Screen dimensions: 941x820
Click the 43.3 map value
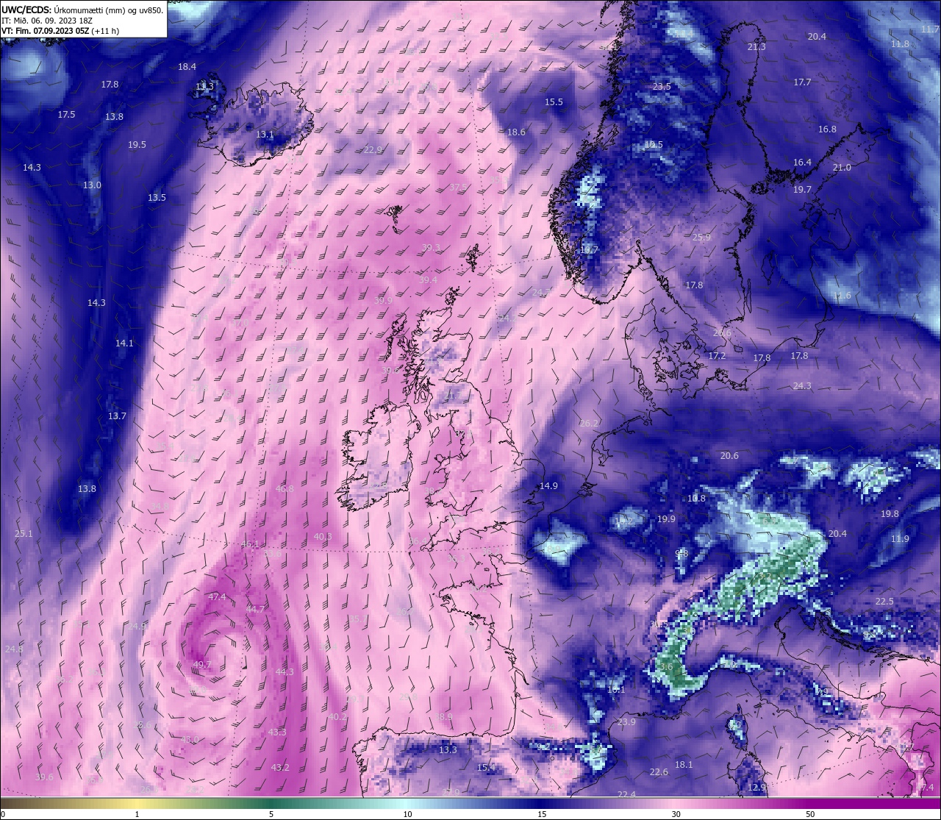pyautogui.click(x=277, y=732)
